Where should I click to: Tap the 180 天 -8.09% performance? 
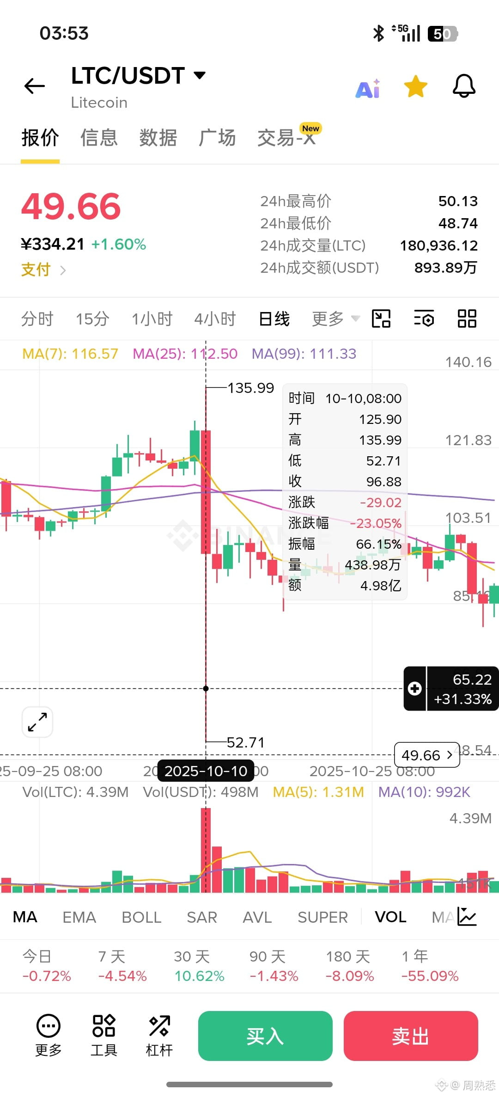tap(350, 966)
